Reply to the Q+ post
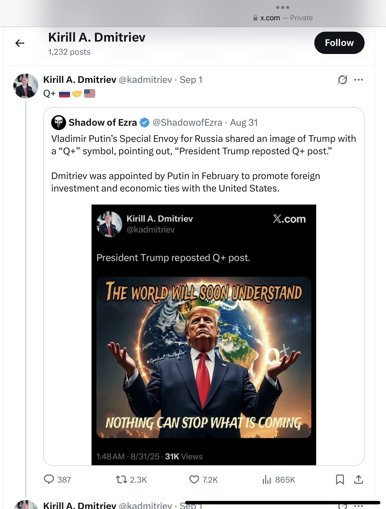The image size is (386, 509). pos(49,480)
